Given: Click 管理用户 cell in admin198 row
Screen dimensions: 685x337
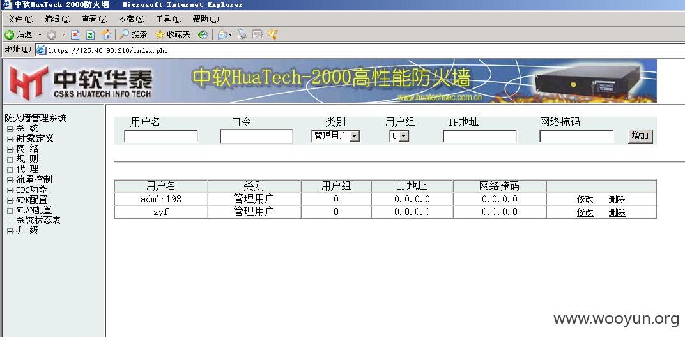Looking at the screenshot, I should click(254, 200).
